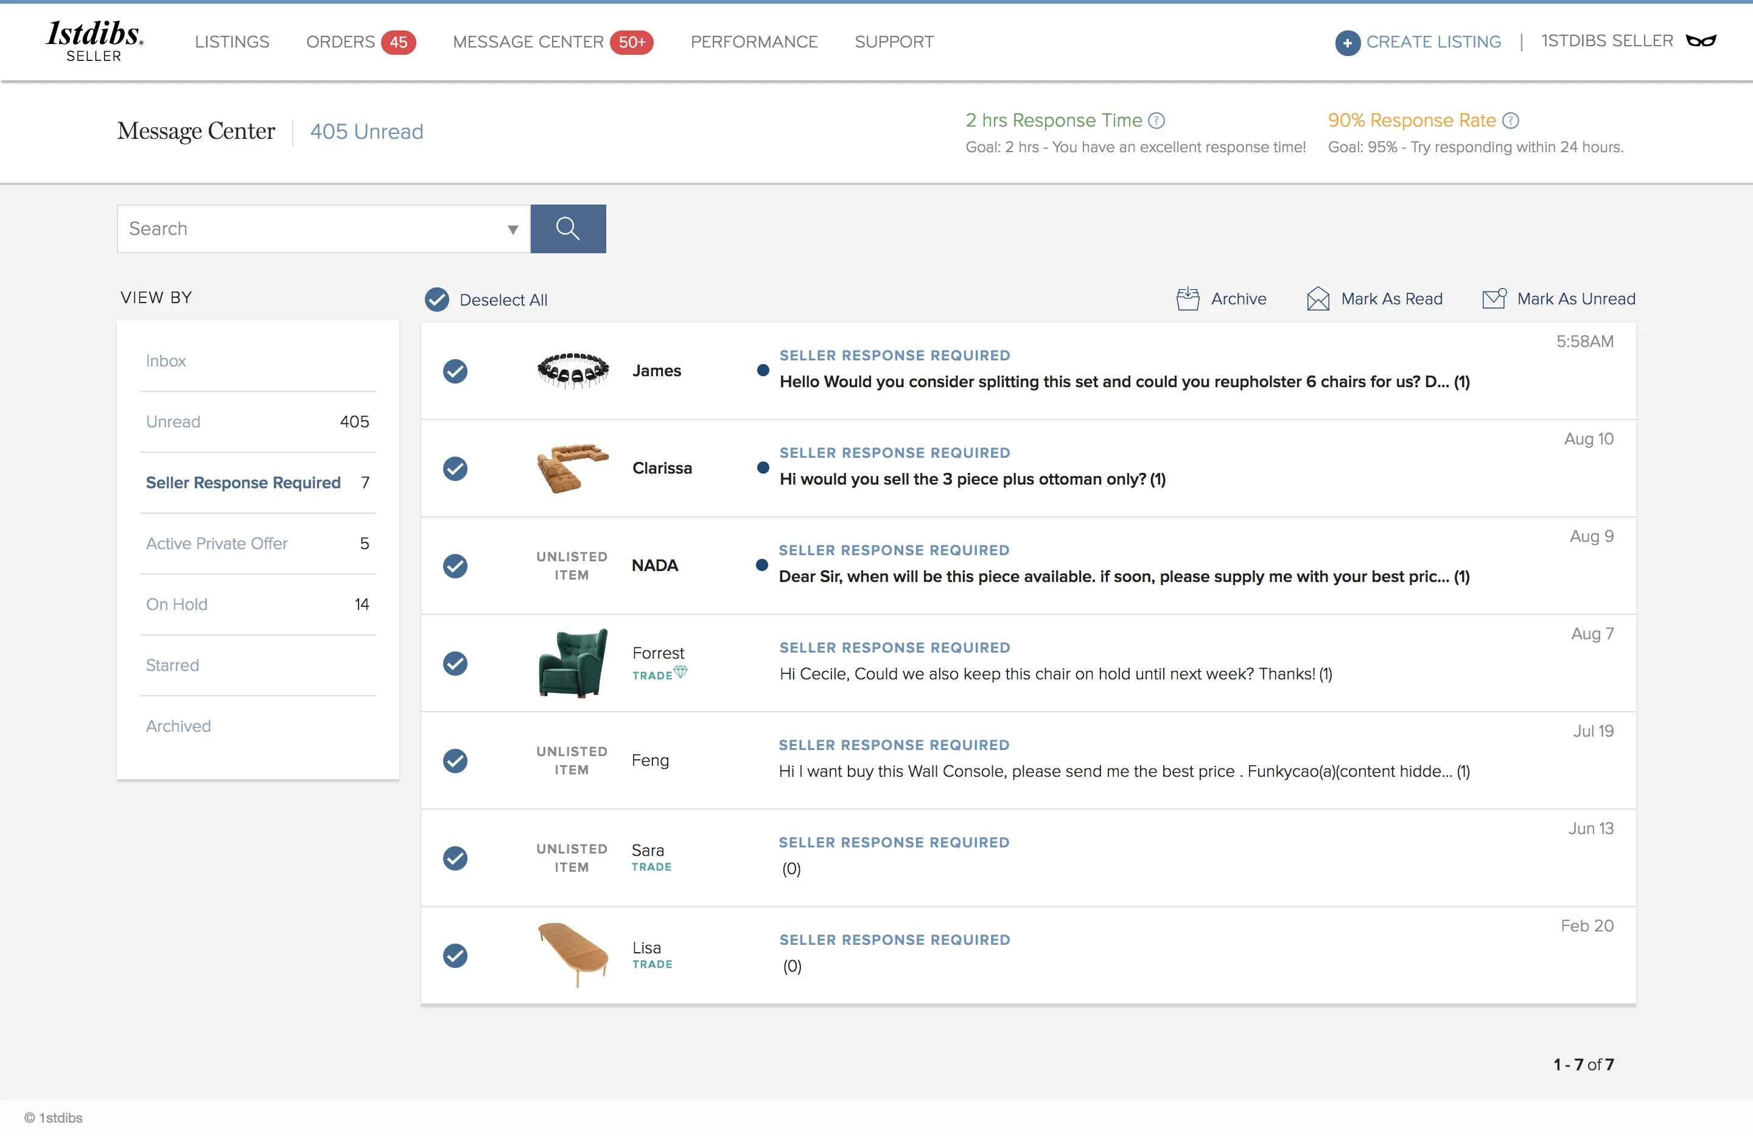Select the Active Private Offer filter
Image resolution: width=1753 pixels, height=1136 pixels.
[258, 543]
